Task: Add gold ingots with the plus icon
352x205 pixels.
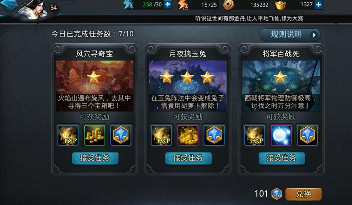Action: click(x=319, y=5)
